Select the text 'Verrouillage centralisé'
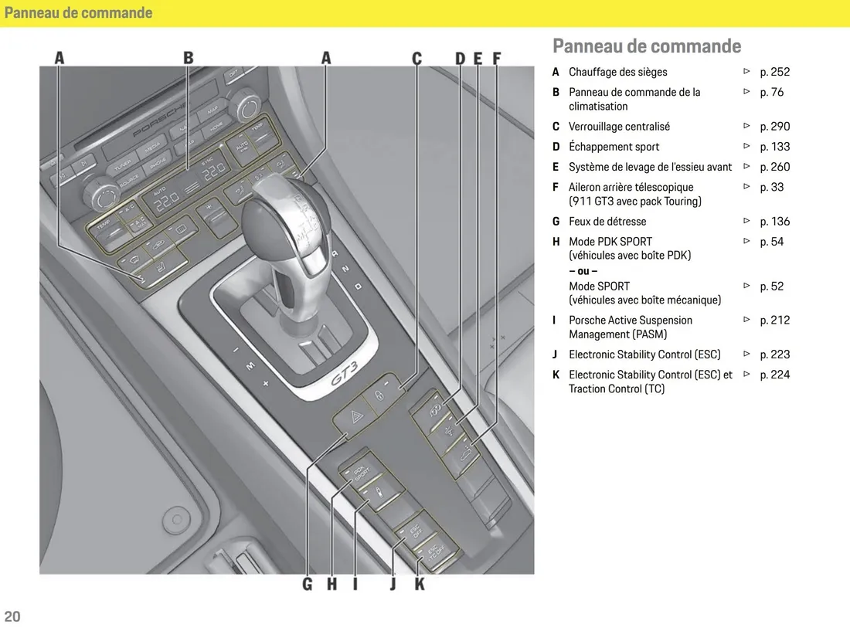 [x=619, y=126]
